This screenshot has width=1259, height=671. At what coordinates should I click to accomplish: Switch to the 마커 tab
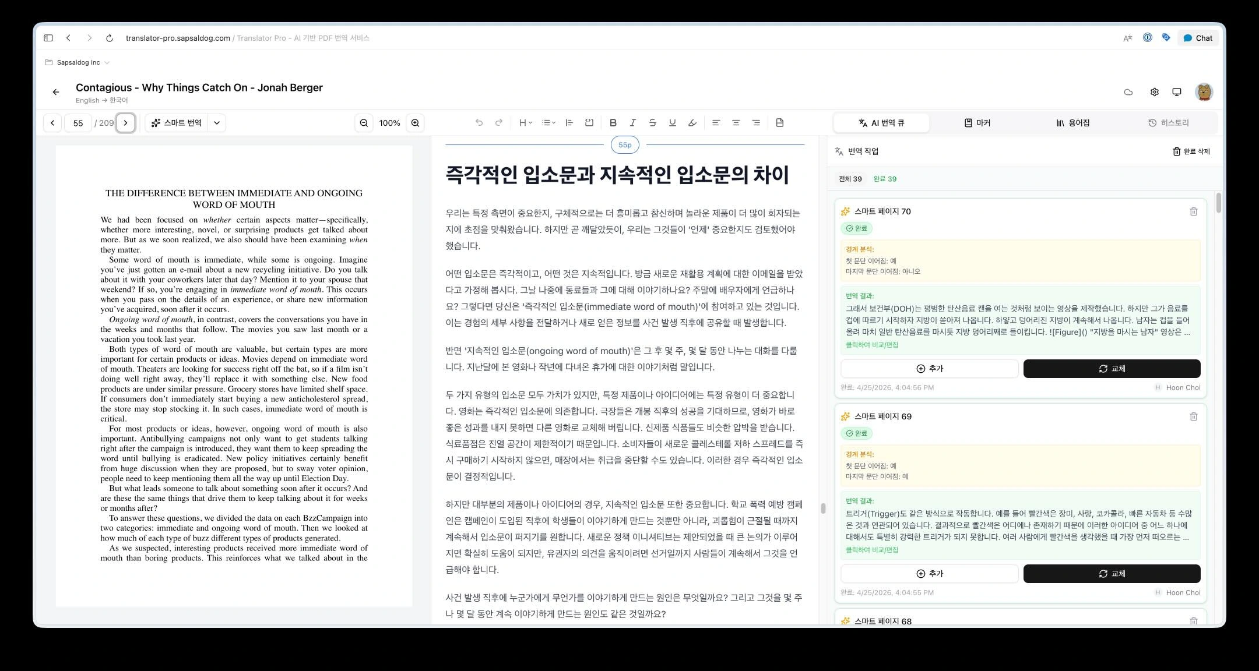click(977, 123)
